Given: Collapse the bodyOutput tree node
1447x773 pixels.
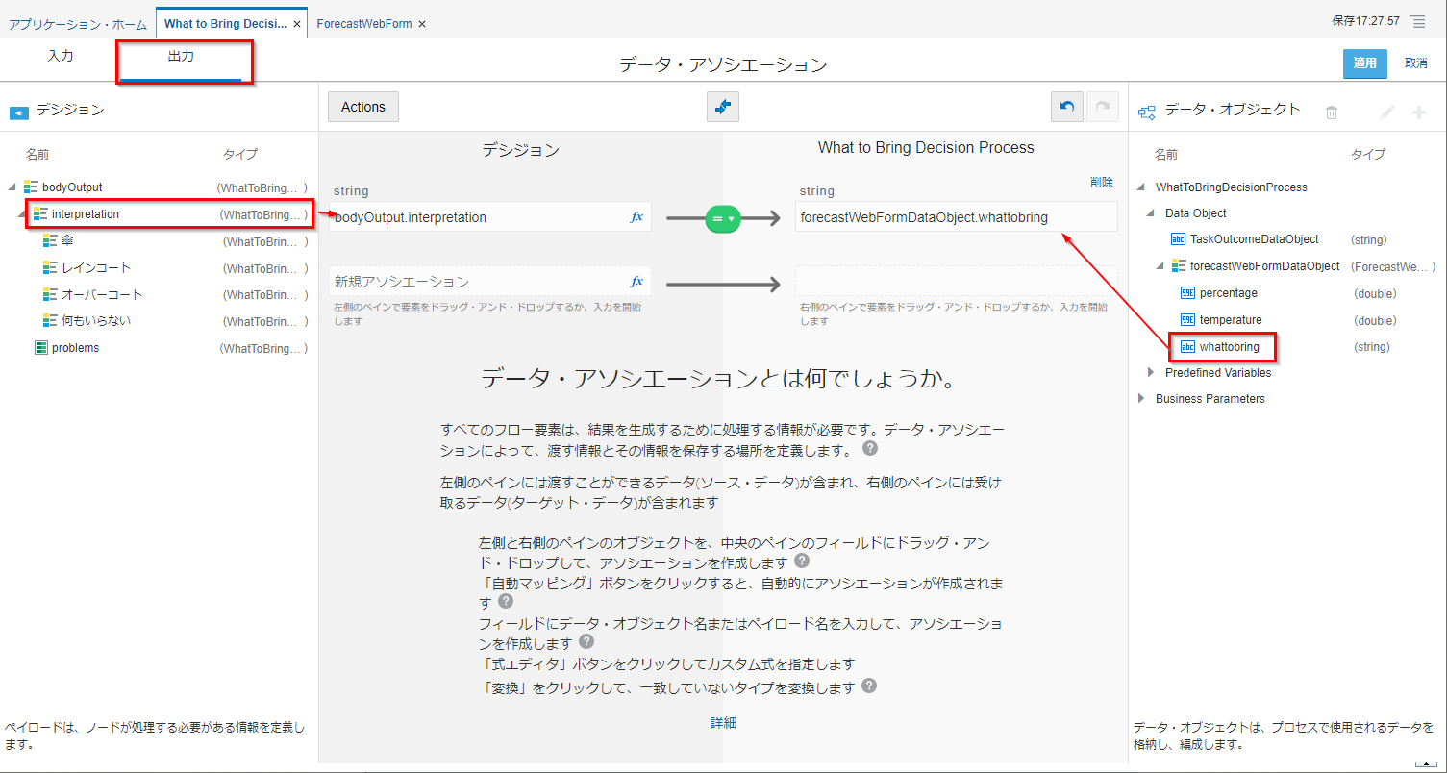Looking at the screenshot, I should (12, 187).
